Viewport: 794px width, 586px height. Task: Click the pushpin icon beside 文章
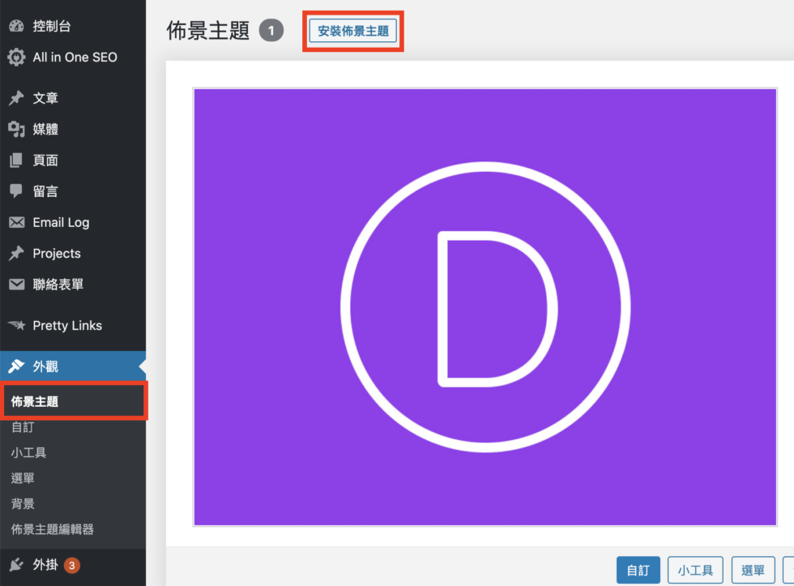coord(16,98)
